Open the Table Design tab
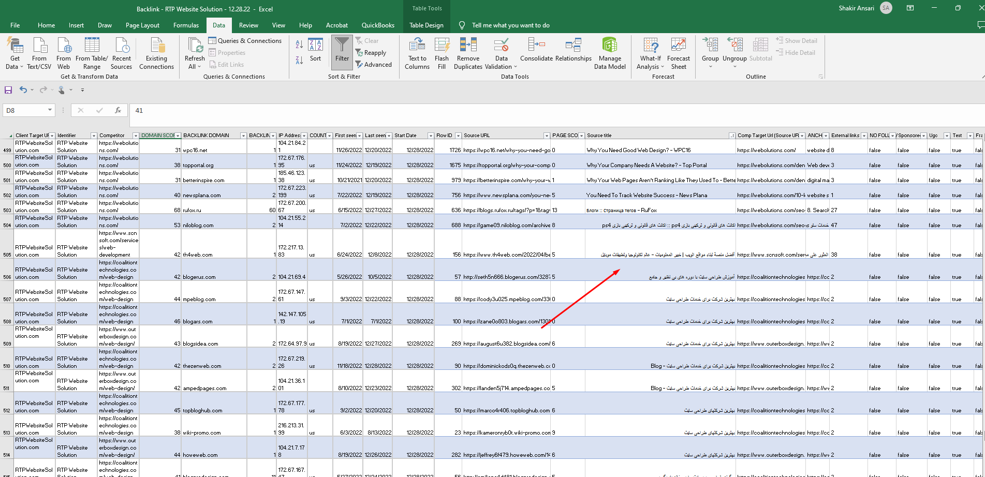 (427, 25)
